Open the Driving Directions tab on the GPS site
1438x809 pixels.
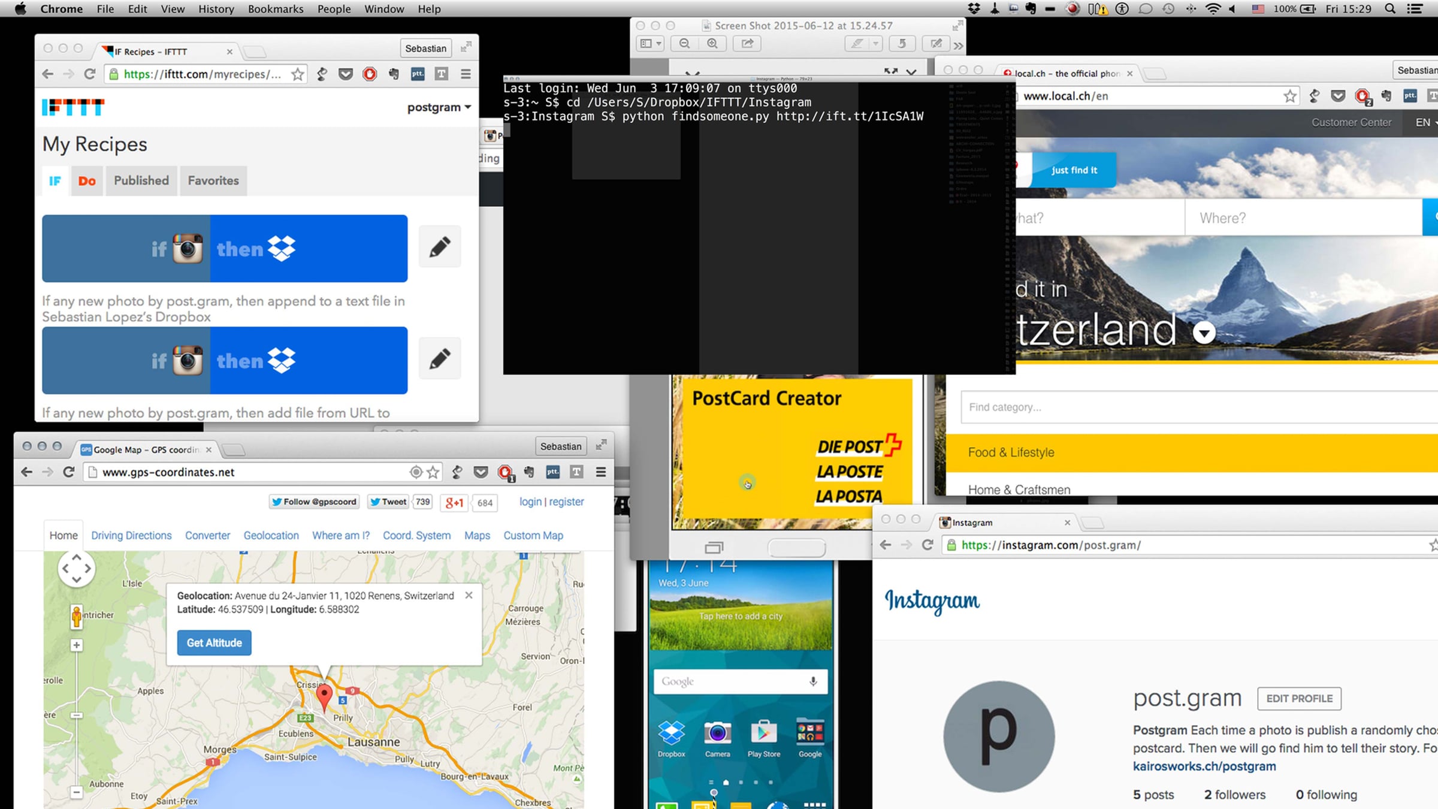coord(131,536)
